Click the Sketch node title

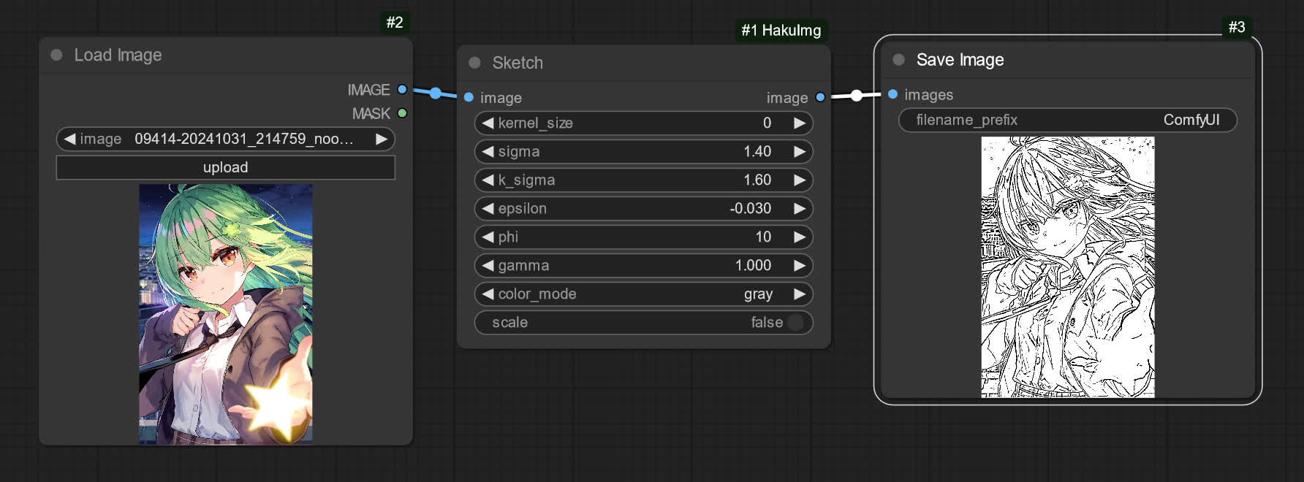tap(518, 63)
